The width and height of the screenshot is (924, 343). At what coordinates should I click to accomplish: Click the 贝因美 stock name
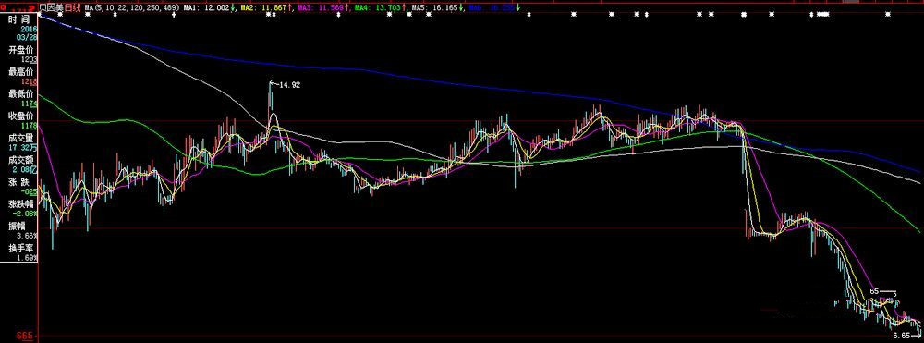51,7
